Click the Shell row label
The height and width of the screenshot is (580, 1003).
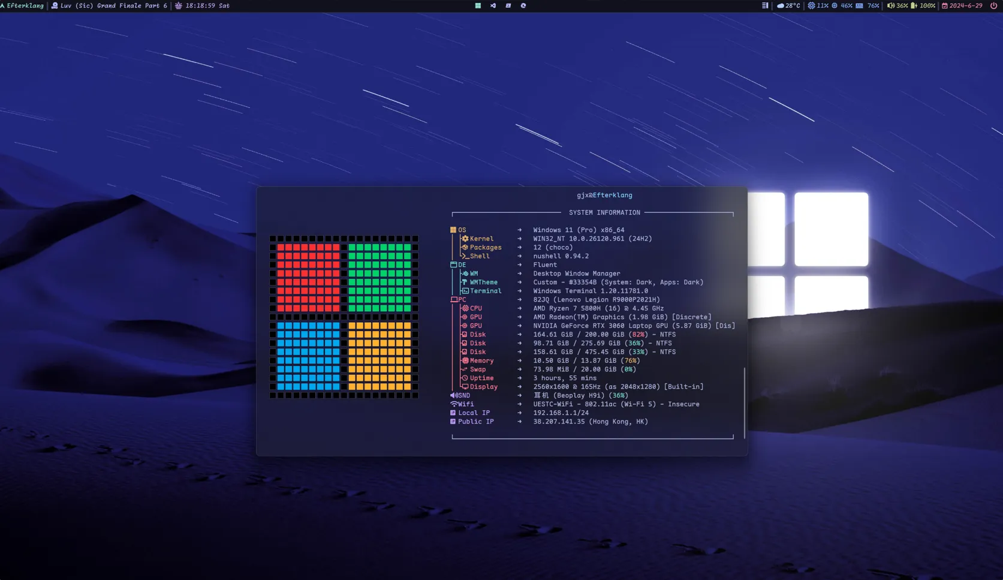click(x=480, y=256)
